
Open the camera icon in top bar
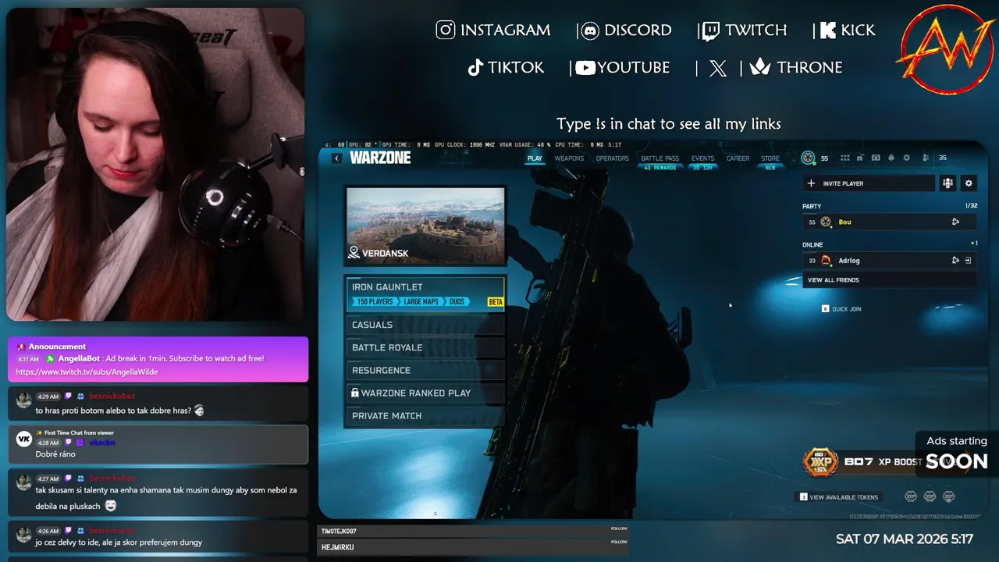click(876, 158)
